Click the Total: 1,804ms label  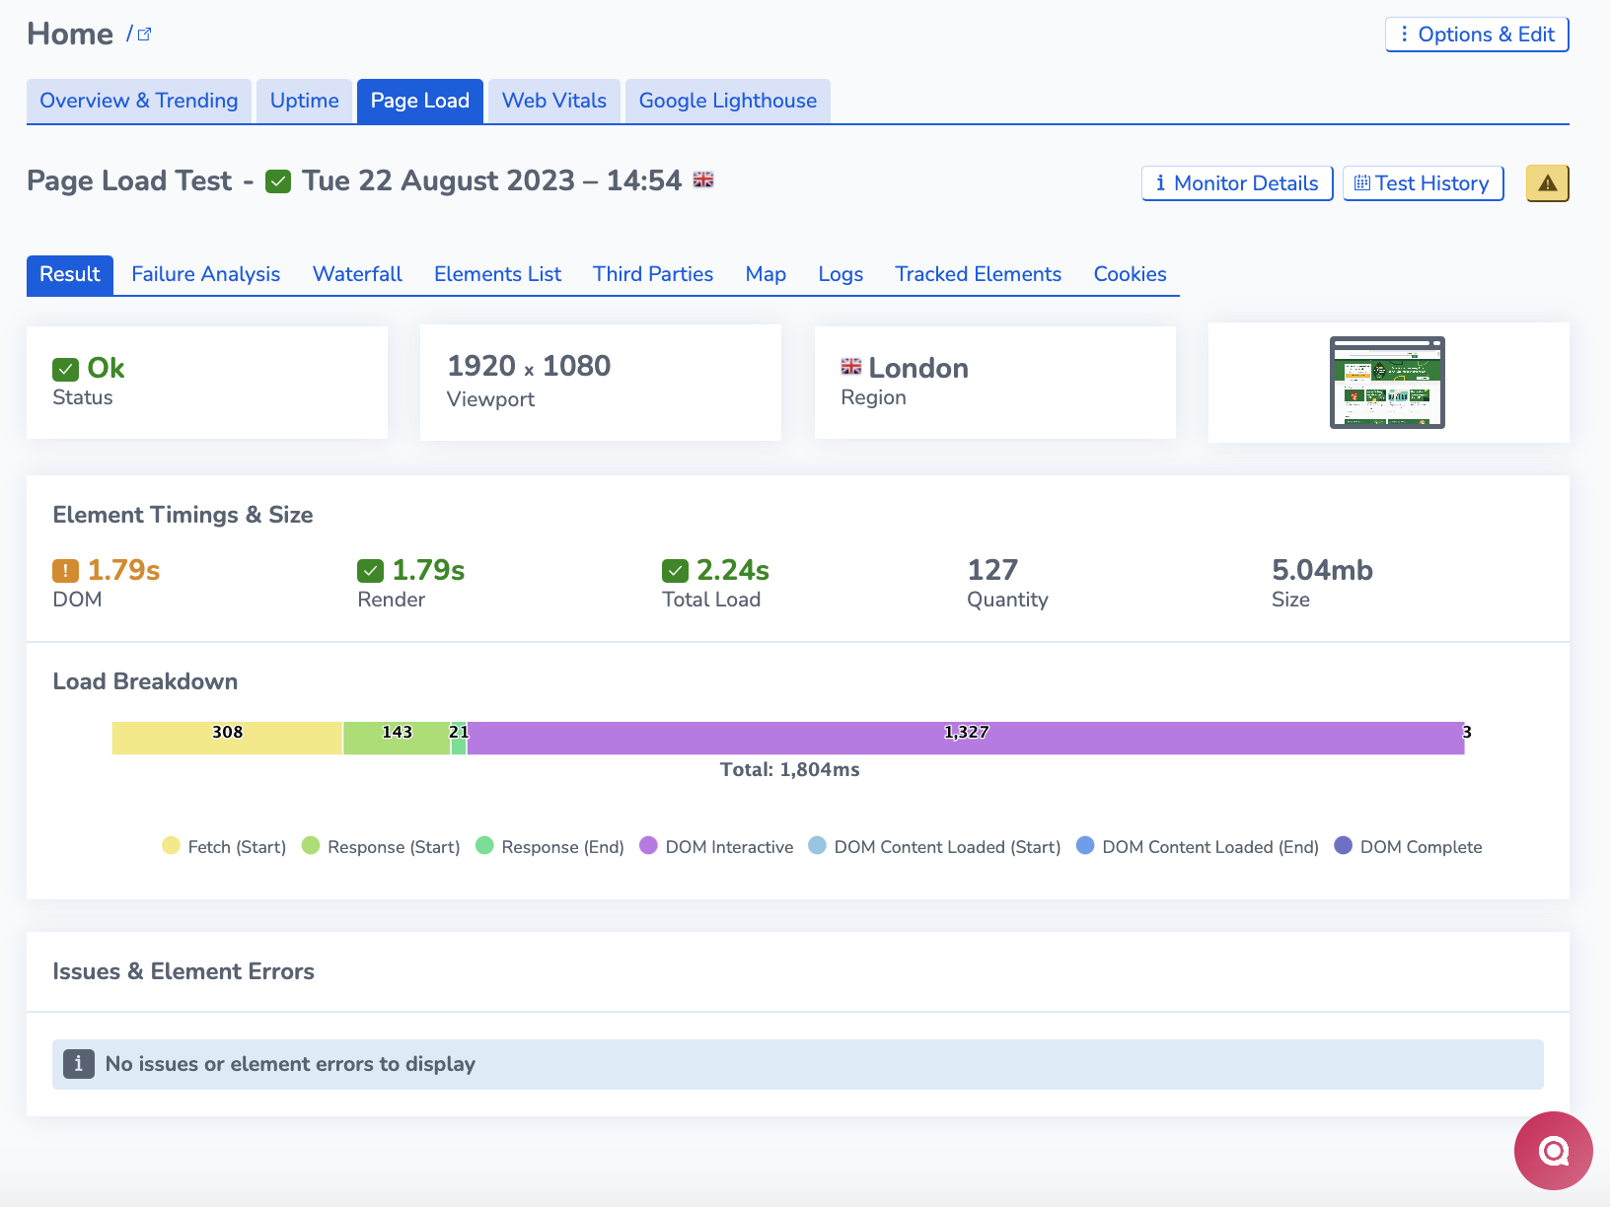pos(789,769)
